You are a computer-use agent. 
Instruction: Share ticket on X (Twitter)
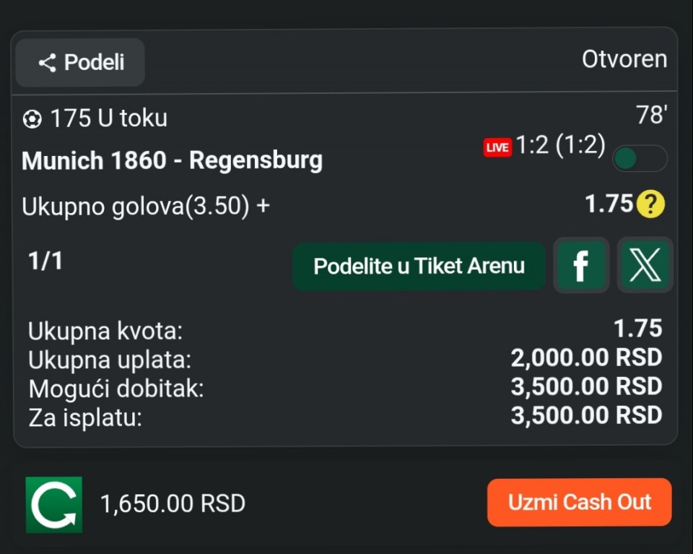tap(645, 266)
